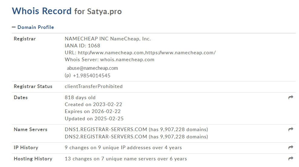299x167 pixels.
Task: Click the whois.namecheap.com server text
Action: click(x=127, y=60)
